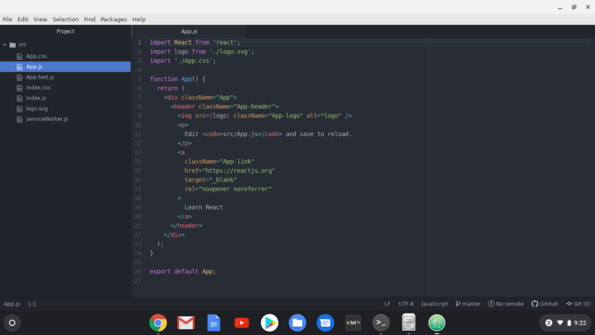The width and height of the screenshot is (595, 335).
Task: Click the Project panel header
Action: tap(65, 31)
